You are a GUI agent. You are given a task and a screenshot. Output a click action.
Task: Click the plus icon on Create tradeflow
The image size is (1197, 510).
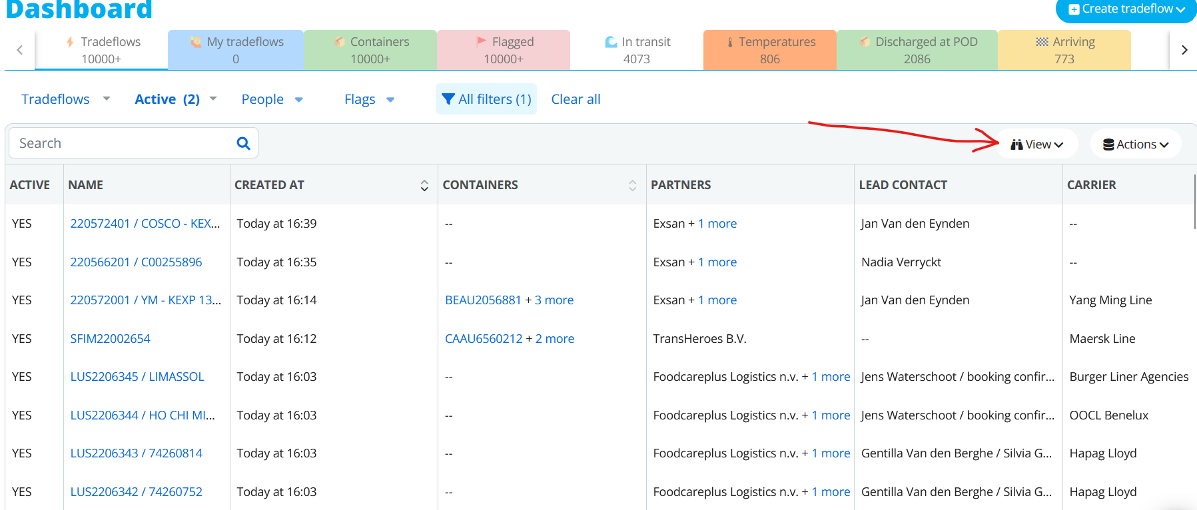pos(1074,9)
